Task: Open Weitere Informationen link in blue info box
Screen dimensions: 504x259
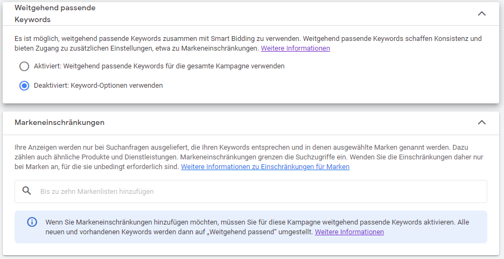Action: 349,232
